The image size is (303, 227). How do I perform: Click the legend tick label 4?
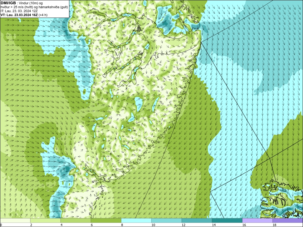coord(62,225)
